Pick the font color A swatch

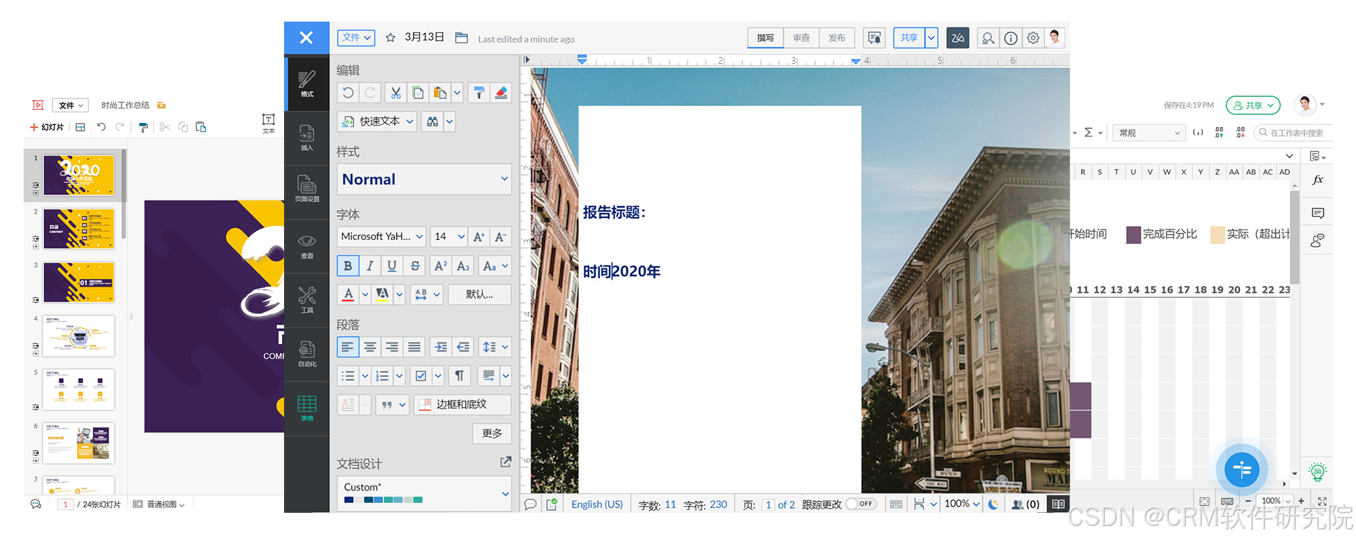point(349,294)
